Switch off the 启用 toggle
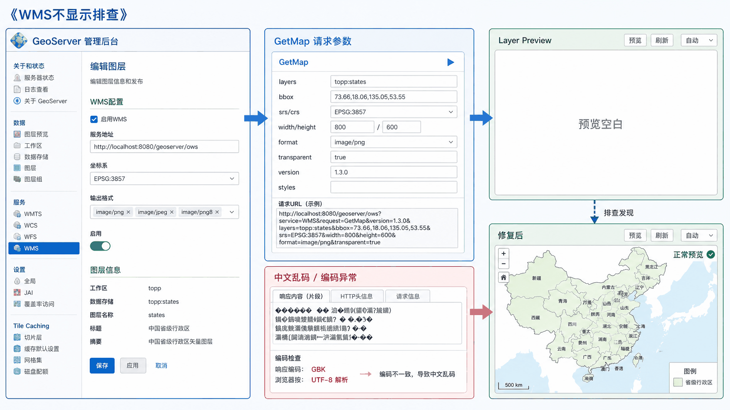Viewport: 730px width, 410px height. (100, 246)
